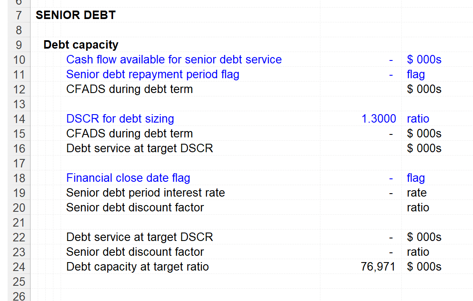
Task: Click the 1.3000 DSCR value cell
Action: pos(378,119)
